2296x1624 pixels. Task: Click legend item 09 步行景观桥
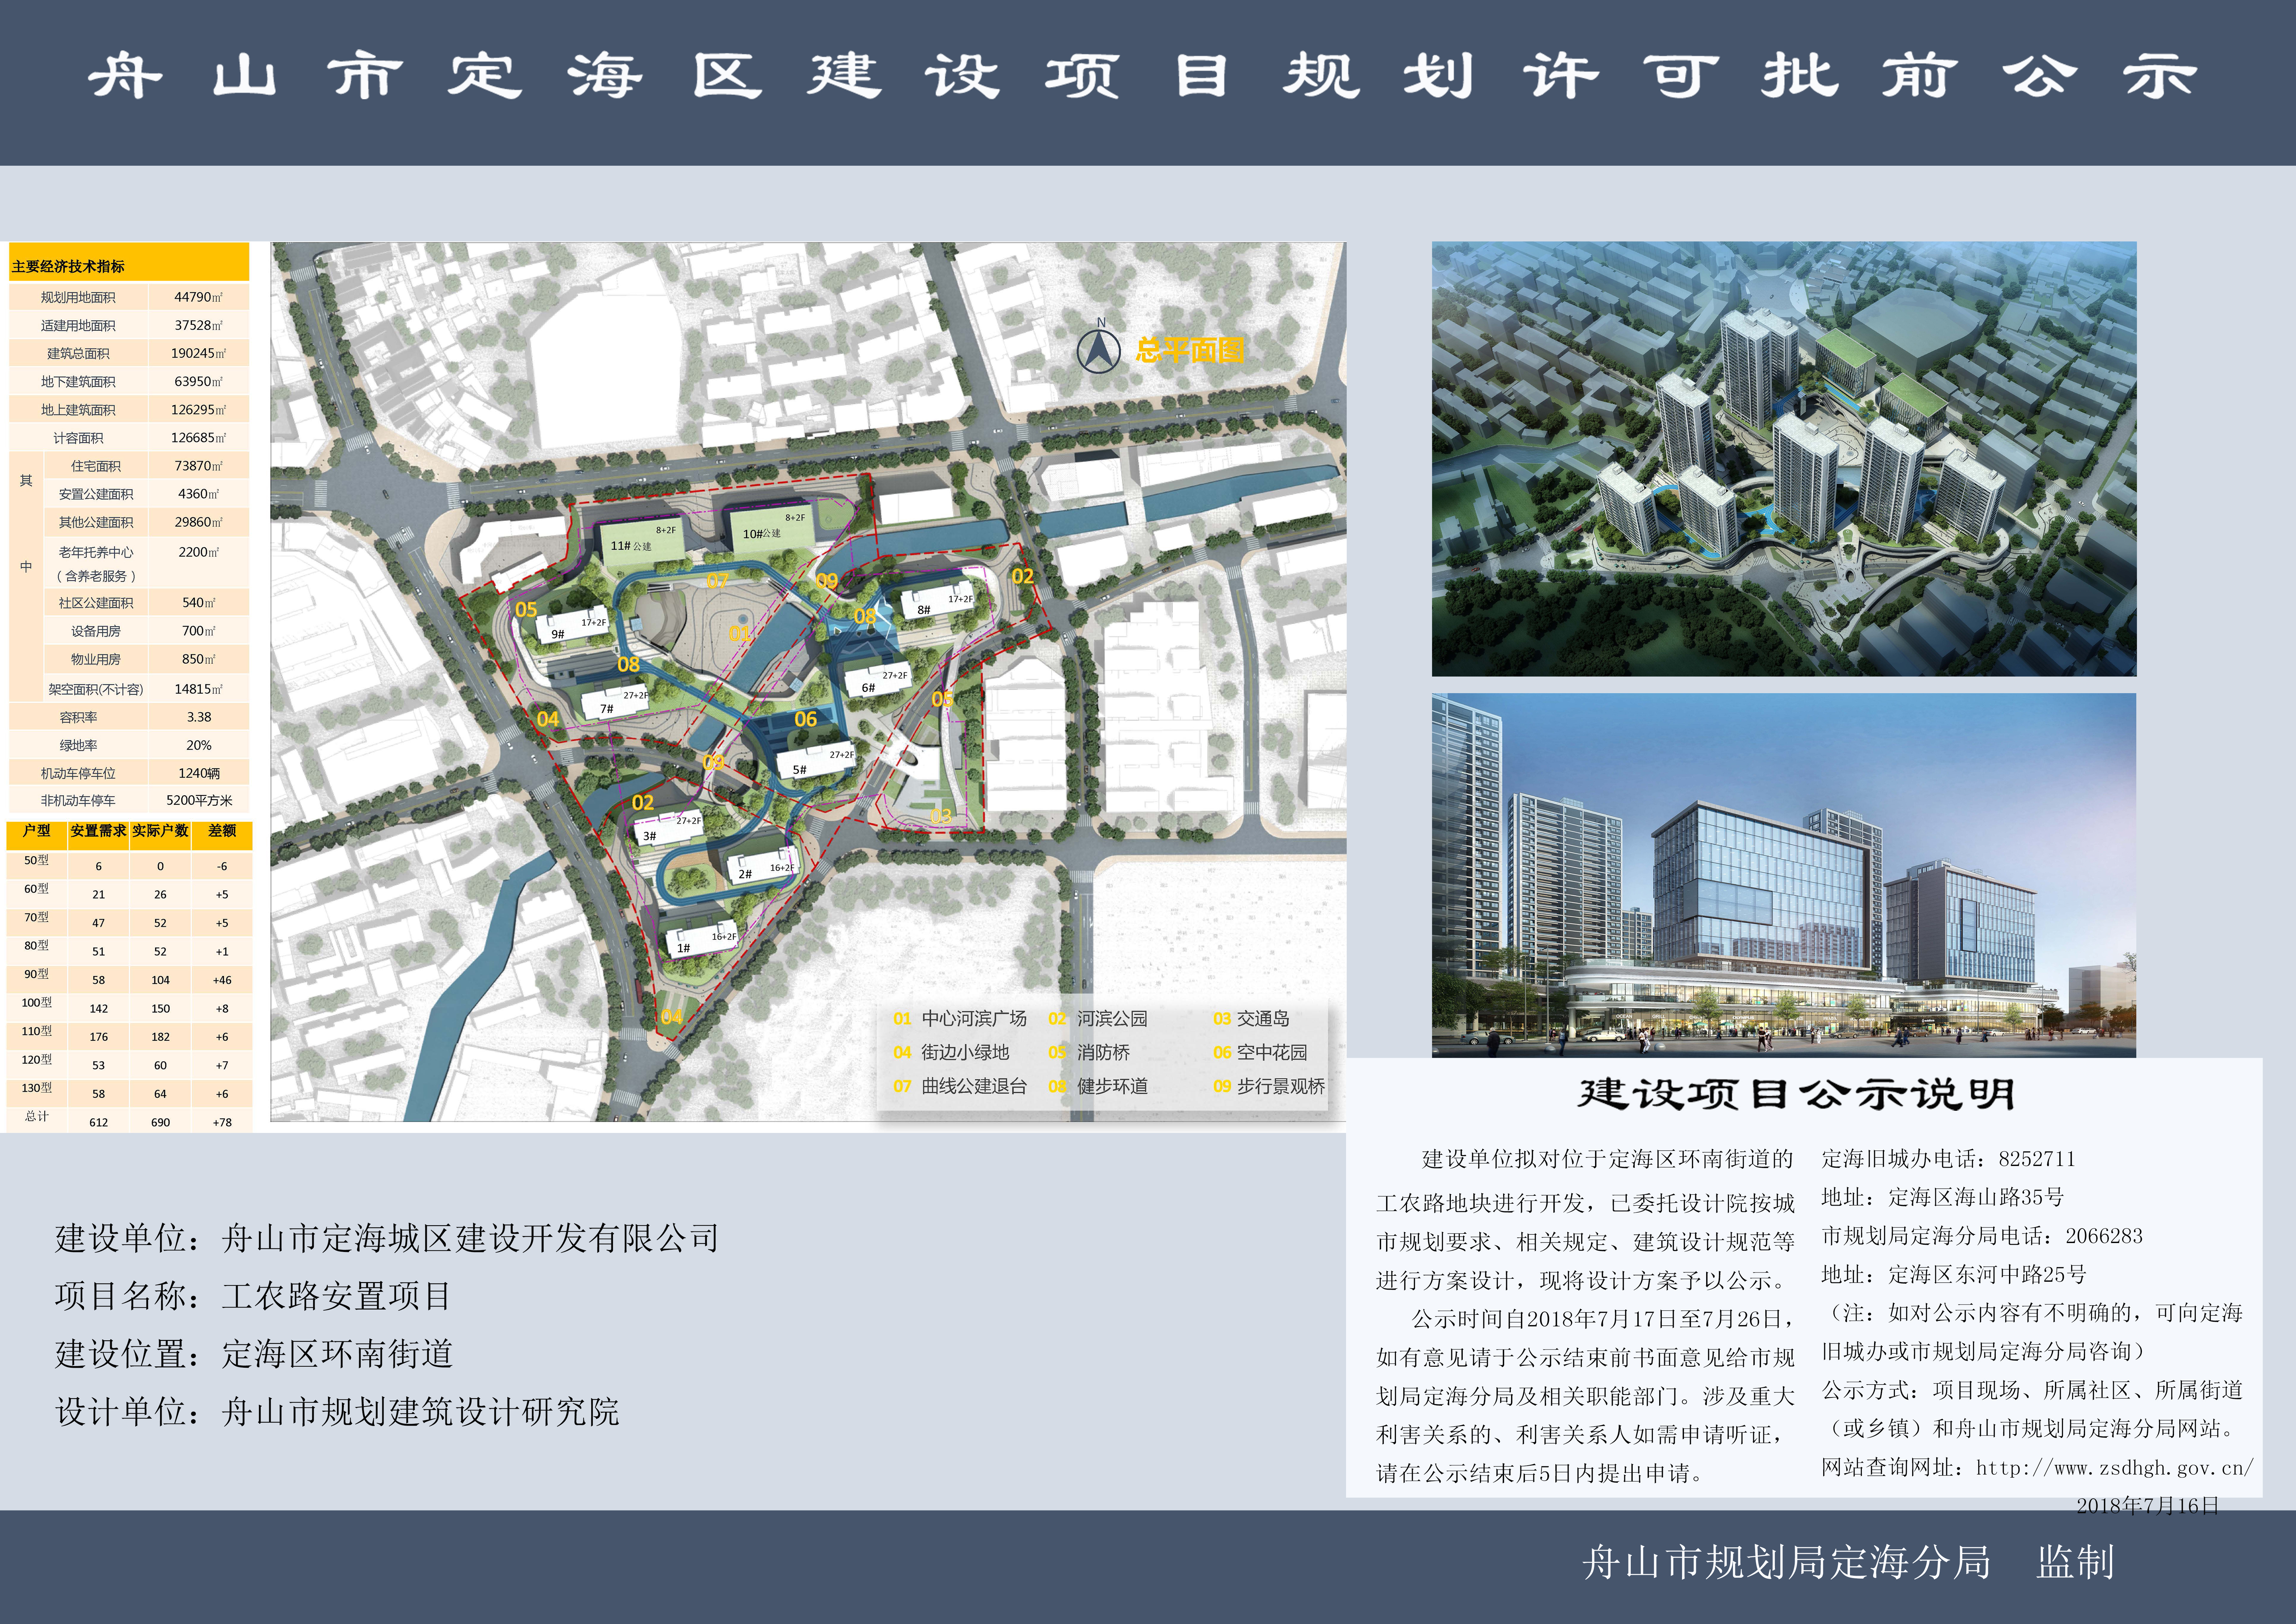coord(1269,1086)
